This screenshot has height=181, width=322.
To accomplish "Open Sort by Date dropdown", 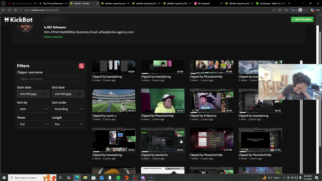I will pos(33,109).
